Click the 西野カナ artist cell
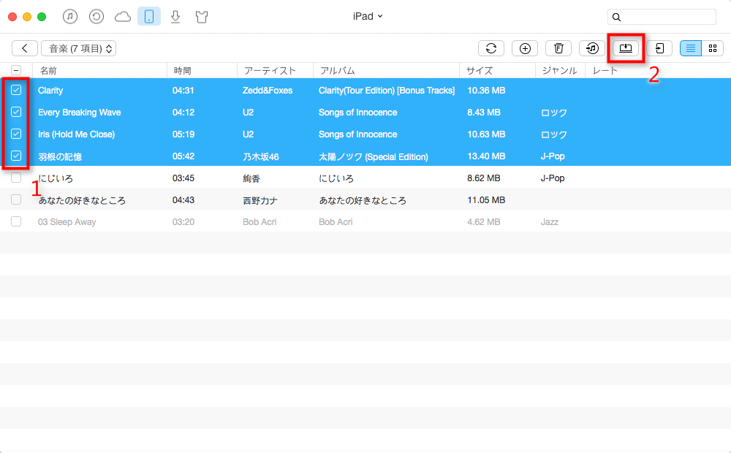The height and width of the screenshot is (453, 731). tap(260, 200)
